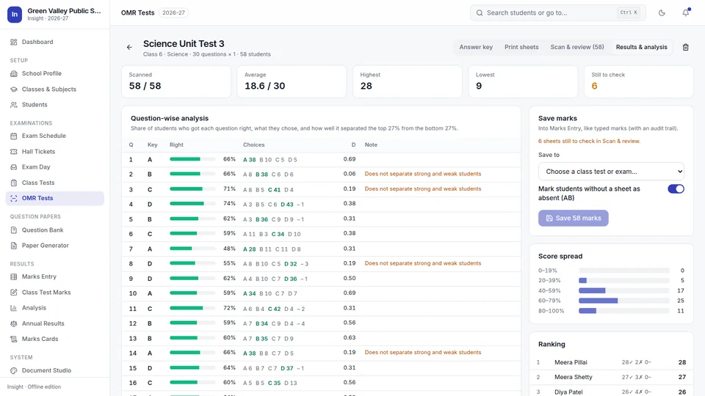
Task: Click the Class Test Marks icon
Action: point(13,293)
